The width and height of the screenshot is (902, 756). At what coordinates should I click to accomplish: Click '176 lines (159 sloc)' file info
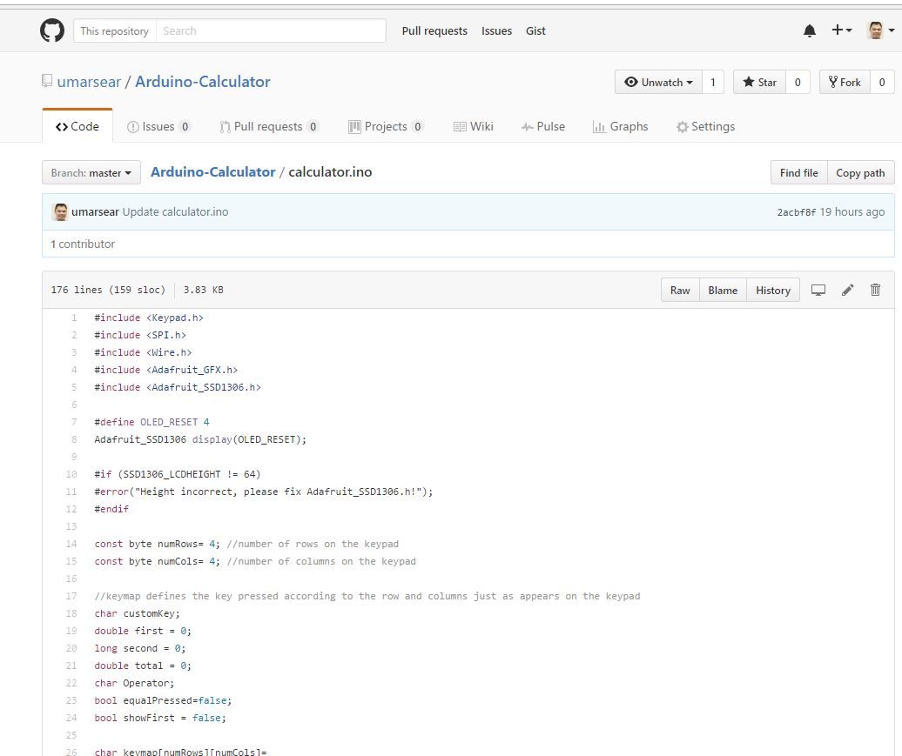(108, 290)
